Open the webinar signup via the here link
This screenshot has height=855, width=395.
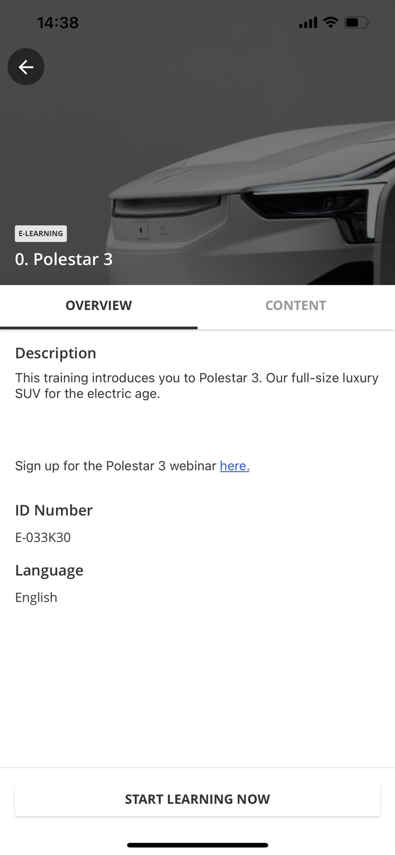[x=234, y=466]
